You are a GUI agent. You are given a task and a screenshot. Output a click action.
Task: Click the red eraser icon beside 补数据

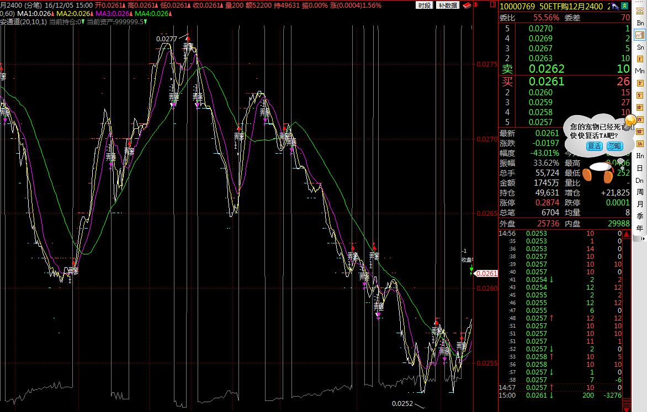[x=467, y=5]
